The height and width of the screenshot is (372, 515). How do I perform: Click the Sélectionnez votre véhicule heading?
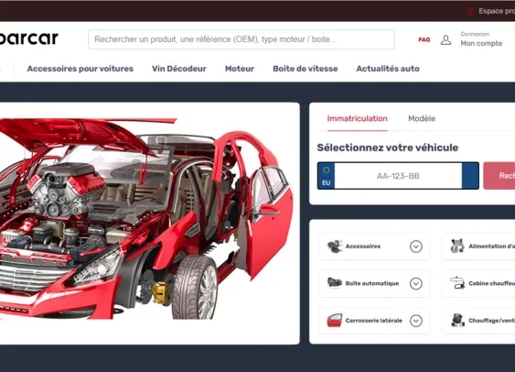388,148
